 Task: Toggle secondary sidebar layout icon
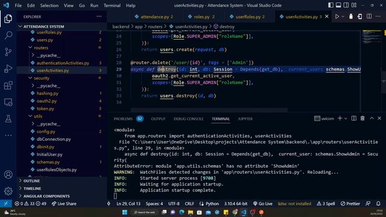pos(346,5)
